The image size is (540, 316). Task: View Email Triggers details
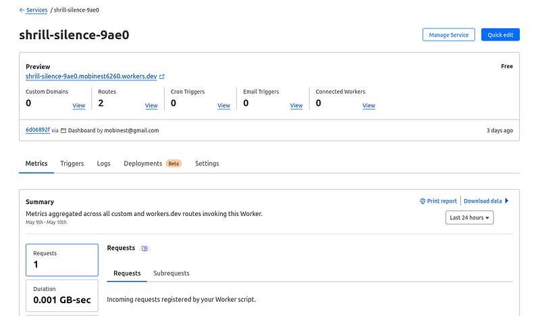point(296,105)
